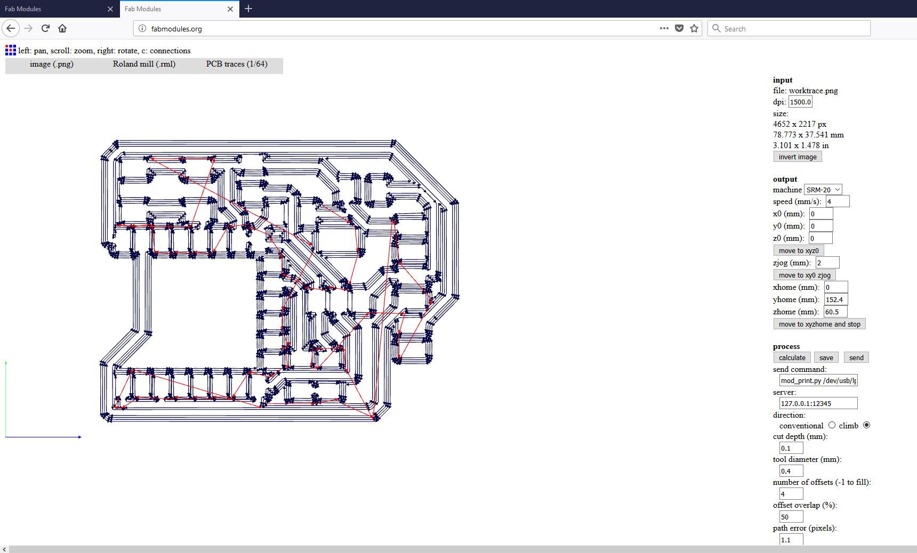The height and width of the screenshot is (553, 917).
Task: Edit the offset overlap (%) field
Action: (791, 517)
